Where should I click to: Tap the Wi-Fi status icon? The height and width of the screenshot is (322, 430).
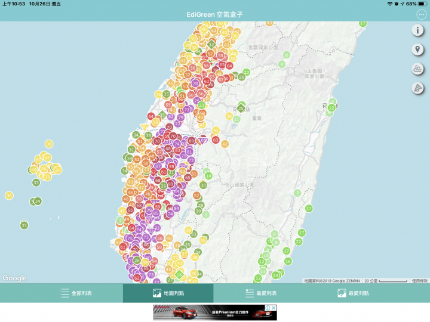[x=389, y=4]
